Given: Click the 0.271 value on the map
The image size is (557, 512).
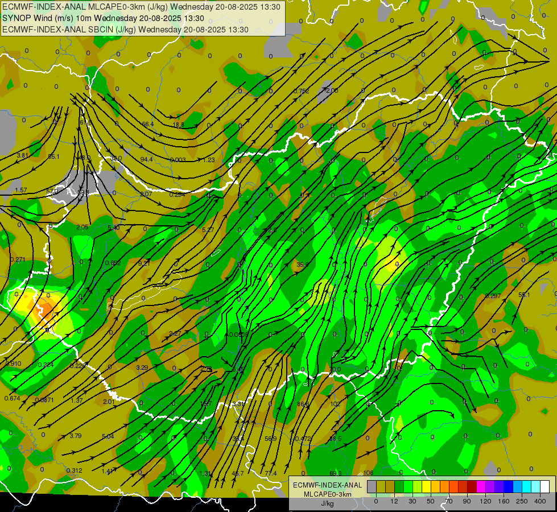Looking at the screenshot, I should coord(18,259).
